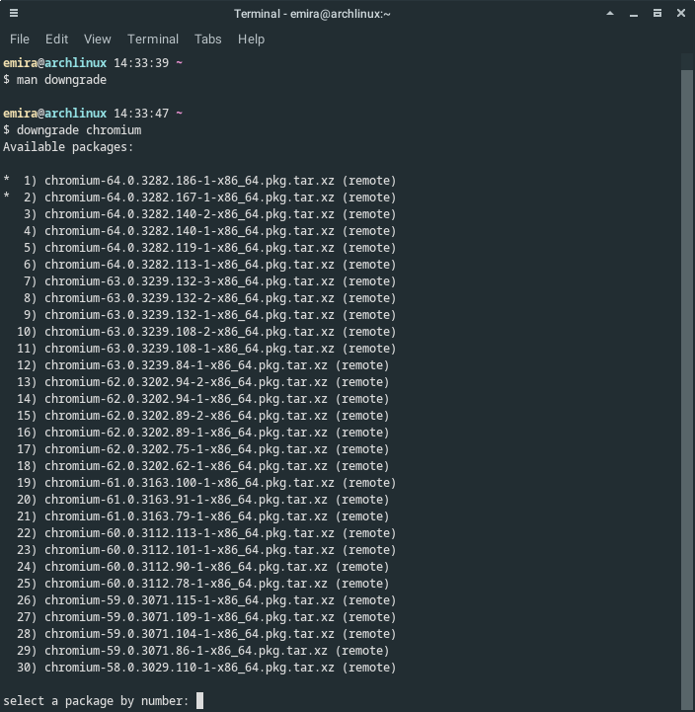Click package row 15 chromium-62.0.3202.89-2

pos(203,416)
